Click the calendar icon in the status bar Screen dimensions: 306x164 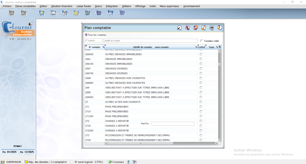[134, 162]
